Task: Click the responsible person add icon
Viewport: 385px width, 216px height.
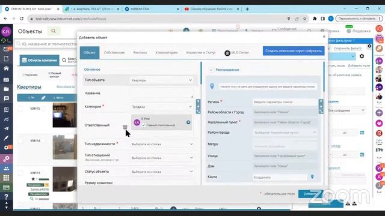Action: 125,127
